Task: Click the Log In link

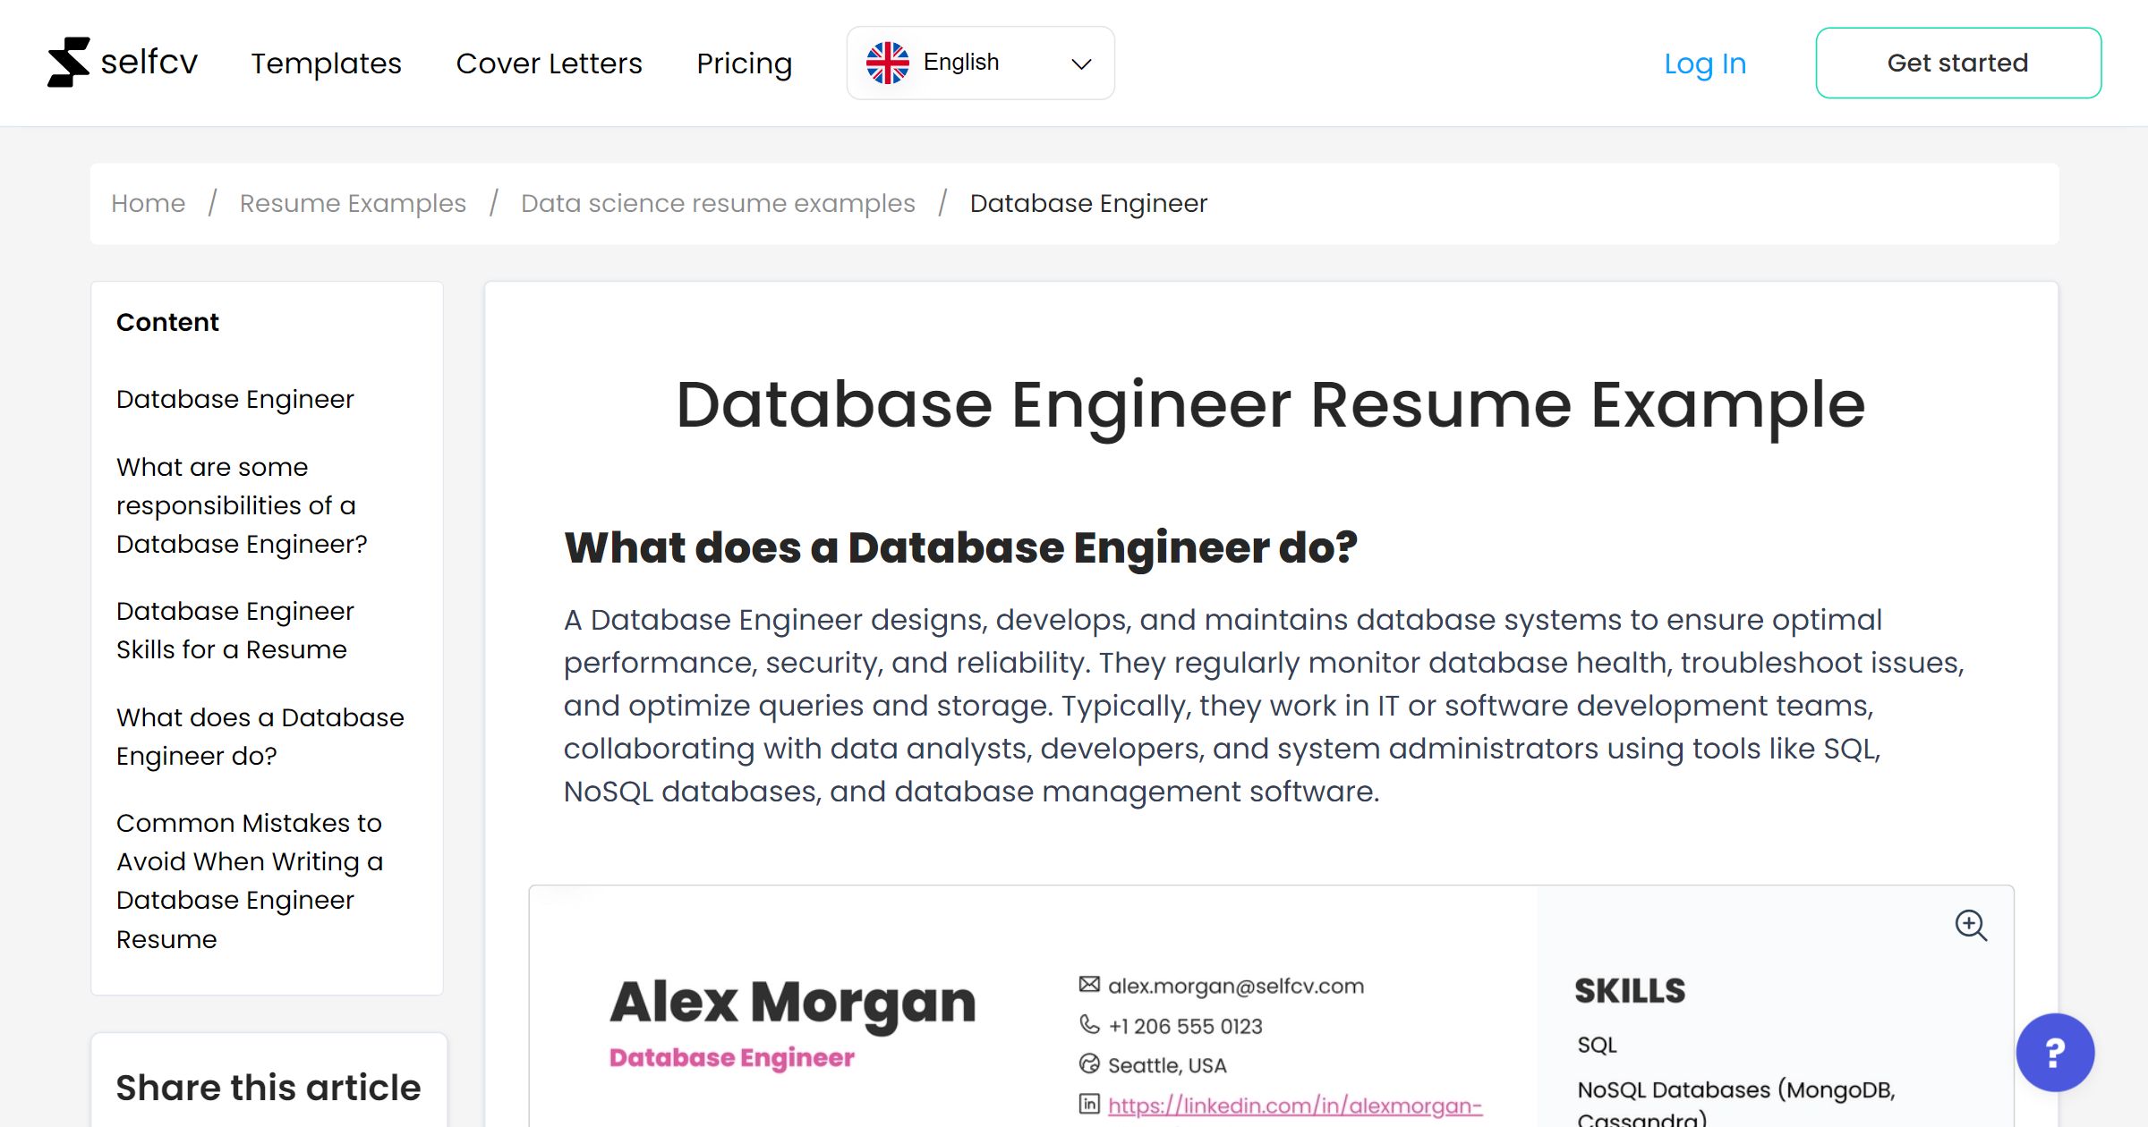Action: pos(1705,63)
